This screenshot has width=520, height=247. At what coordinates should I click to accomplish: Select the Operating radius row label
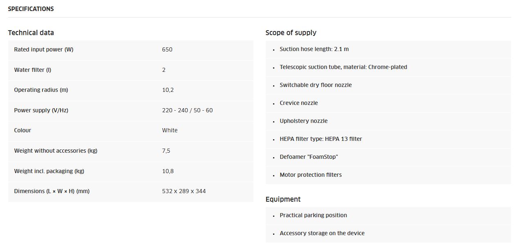[x=41, y=90]
